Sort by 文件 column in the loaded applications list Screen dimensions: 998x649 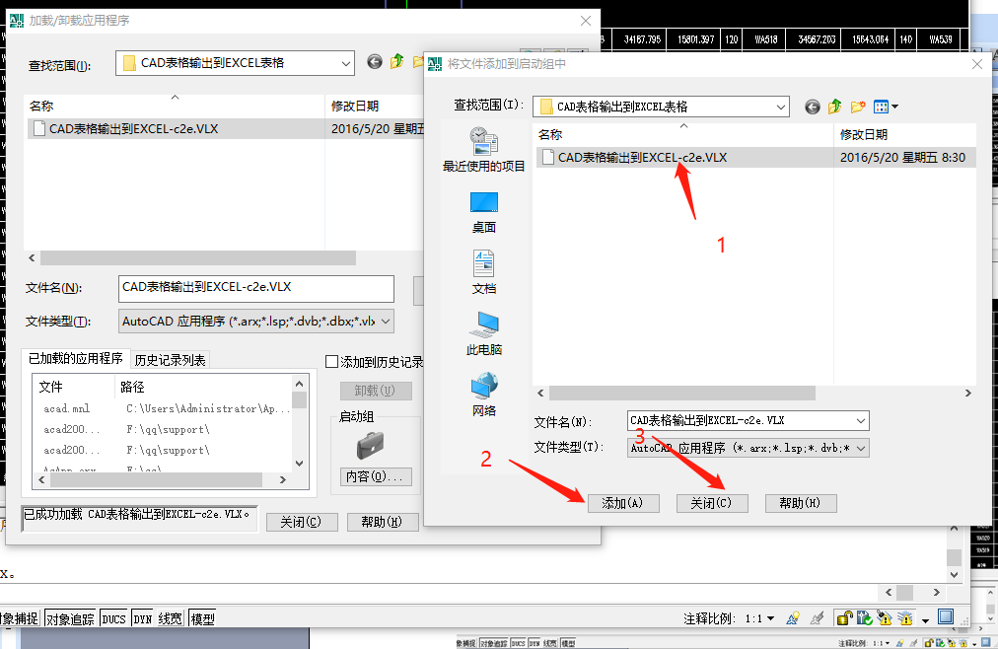tap(74, 387)
